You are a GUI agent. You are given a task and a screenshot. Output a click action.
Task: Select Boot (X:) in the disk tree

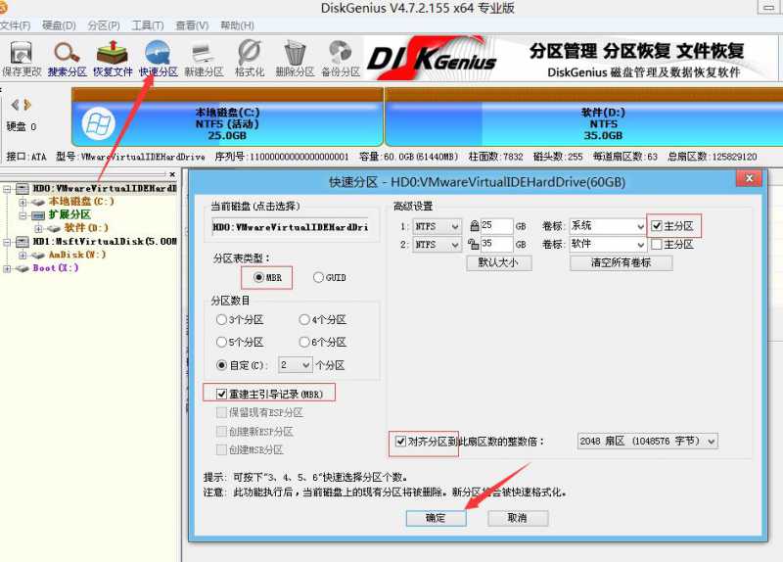click(x=56, y=268)
